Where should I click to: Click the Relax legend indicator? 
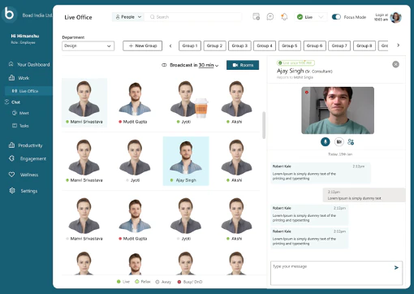(143, 282)
